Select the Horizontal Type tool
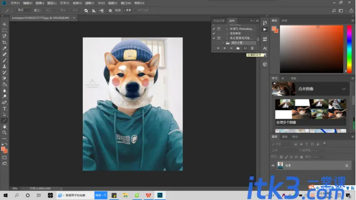This screenshot has height=200, width=356. pyautogui.click(x=4, y=108)
